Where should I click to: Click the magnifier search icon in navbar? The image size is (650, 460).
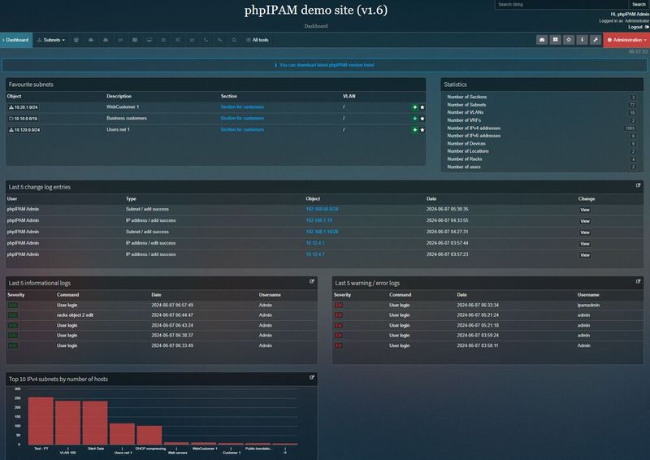tap(234, 41)
